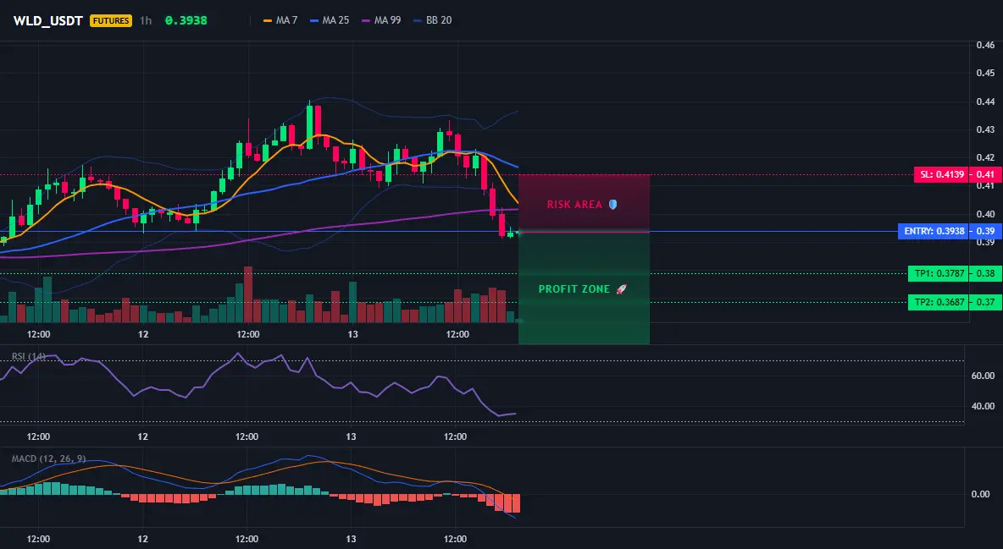
Task: Toggle the MA 25 legend entry
Action: click(x=330, y=20)
